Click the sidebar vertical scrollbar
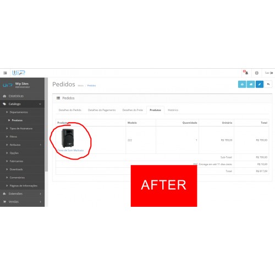 pyautogui.click(x=46, y=125)
